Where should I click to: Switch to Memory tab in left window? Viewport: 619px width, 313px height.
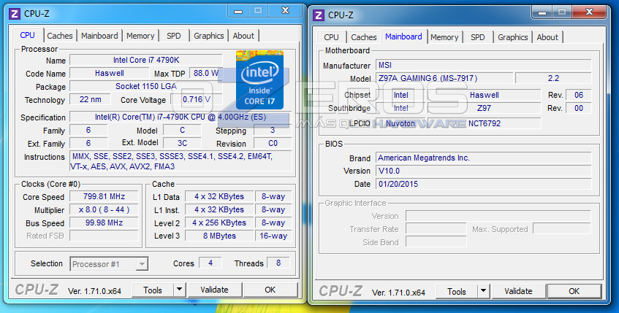point(140,36)
